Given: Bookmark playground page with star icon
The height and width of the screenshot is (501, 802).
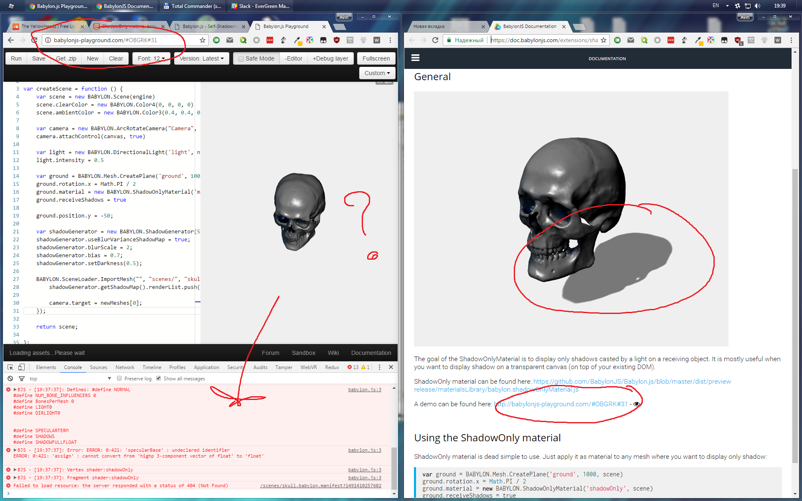Looking at the screenshot, I should click(203, 40).
